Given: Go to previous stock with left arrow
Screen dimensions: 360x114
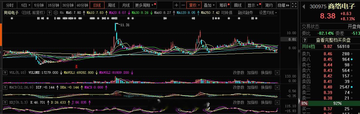Looking at the screenshot, I should pos(304,7).
